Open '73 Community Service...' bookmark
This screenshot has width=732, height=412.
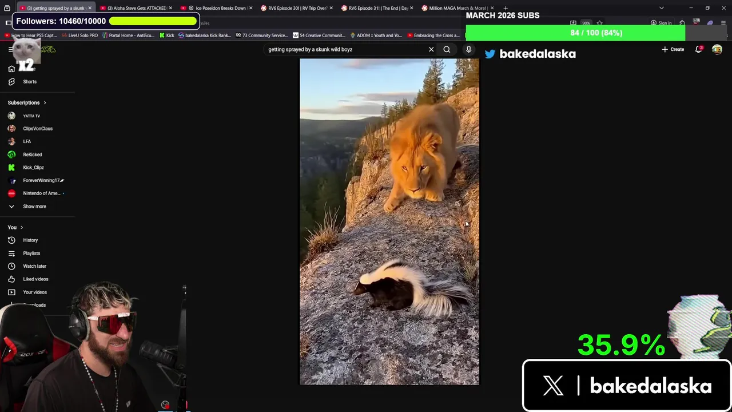262,35
